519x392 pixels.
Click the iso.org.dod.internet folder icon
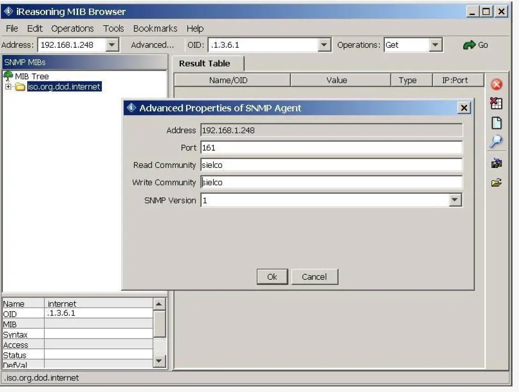tap(20, 87)
